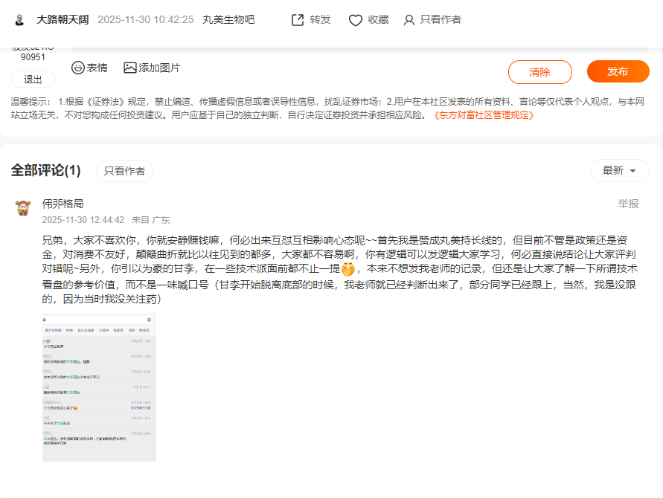The image size is (663, 498).
Task: Click timestamp 2025-11-30 12:44:42
Action: [x=83, y=220]
